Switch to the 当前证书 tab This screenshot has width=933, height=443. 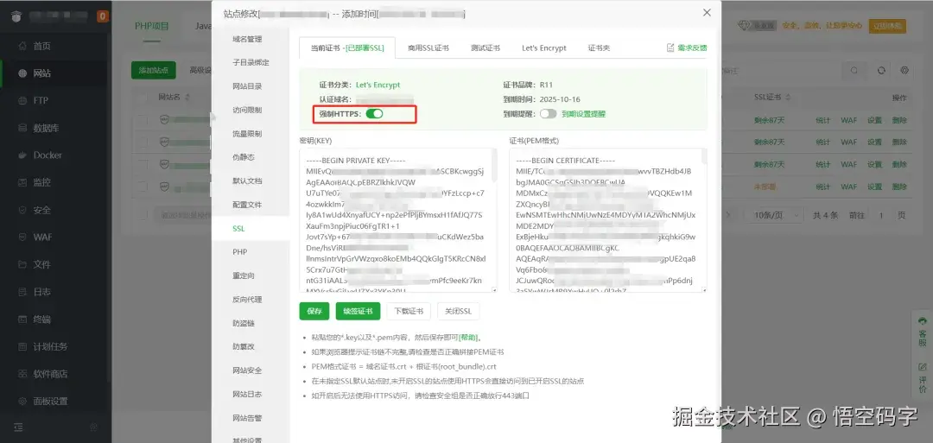click(x=347, y=48)
